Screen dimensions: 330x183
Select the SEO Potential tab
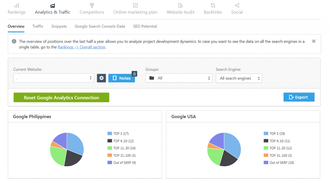(x=145, y=26)
